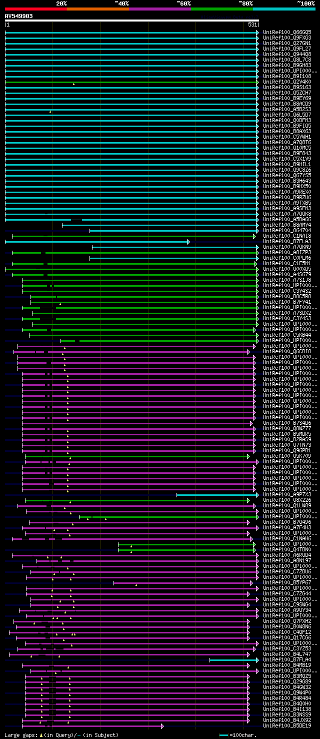Select UniRef100_C4QF12 label

point(287,632)
